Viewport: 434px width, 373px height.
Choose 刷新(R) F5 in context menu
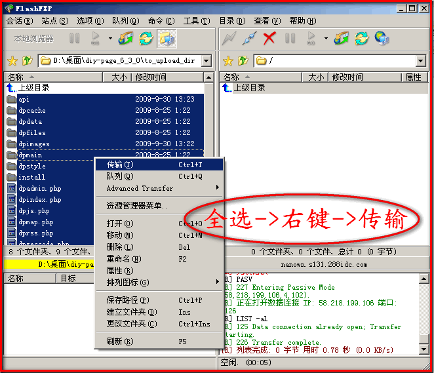pos(159,342)
